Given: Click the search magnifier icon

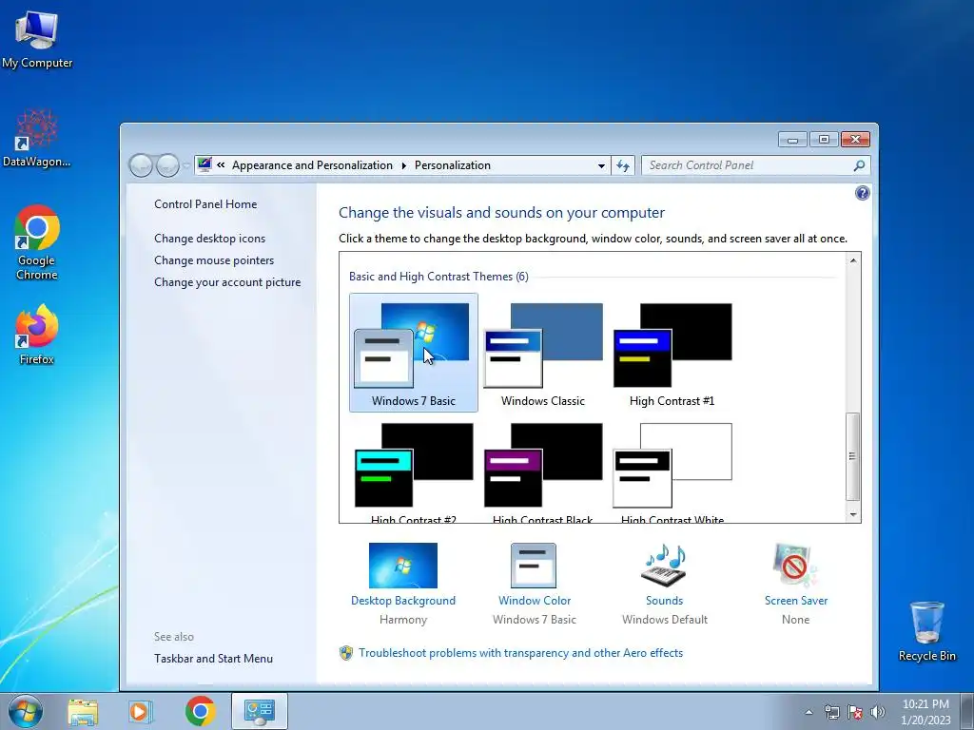Looking at the screenshot, I should pos(859,165).
